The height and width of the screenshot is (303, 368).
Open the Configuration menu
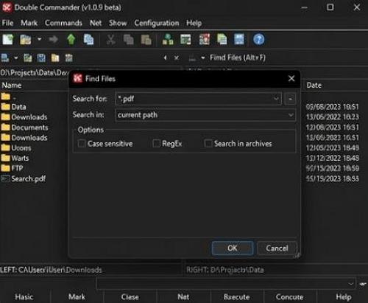coord(157,23)
